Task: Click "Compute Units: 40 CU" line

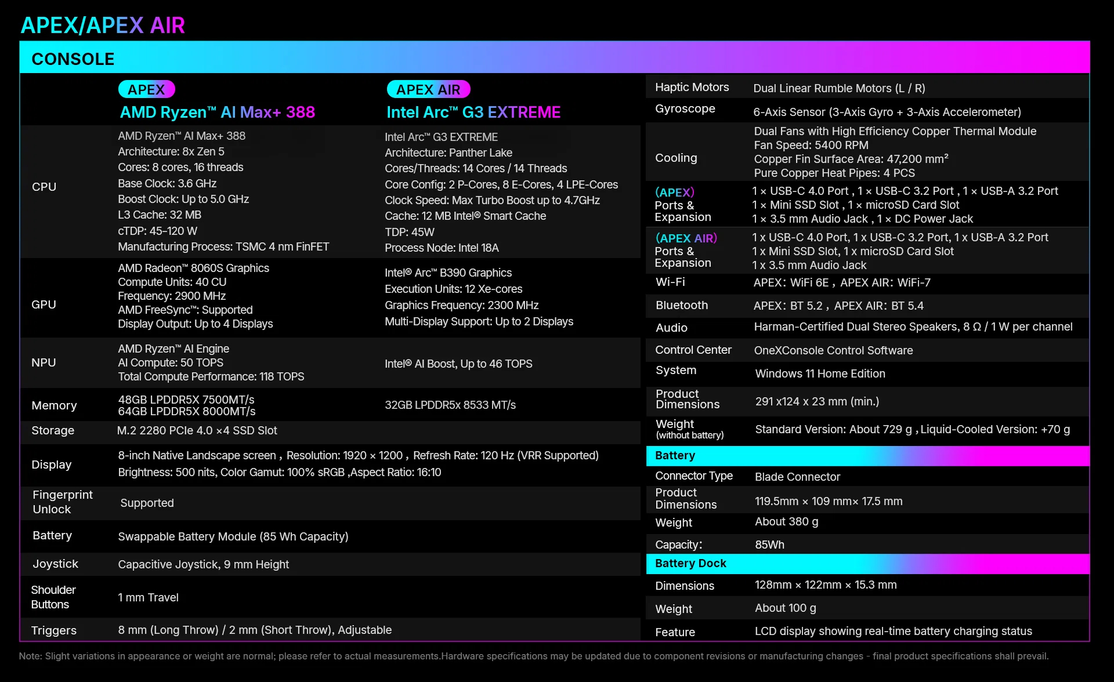Action: 172,282
